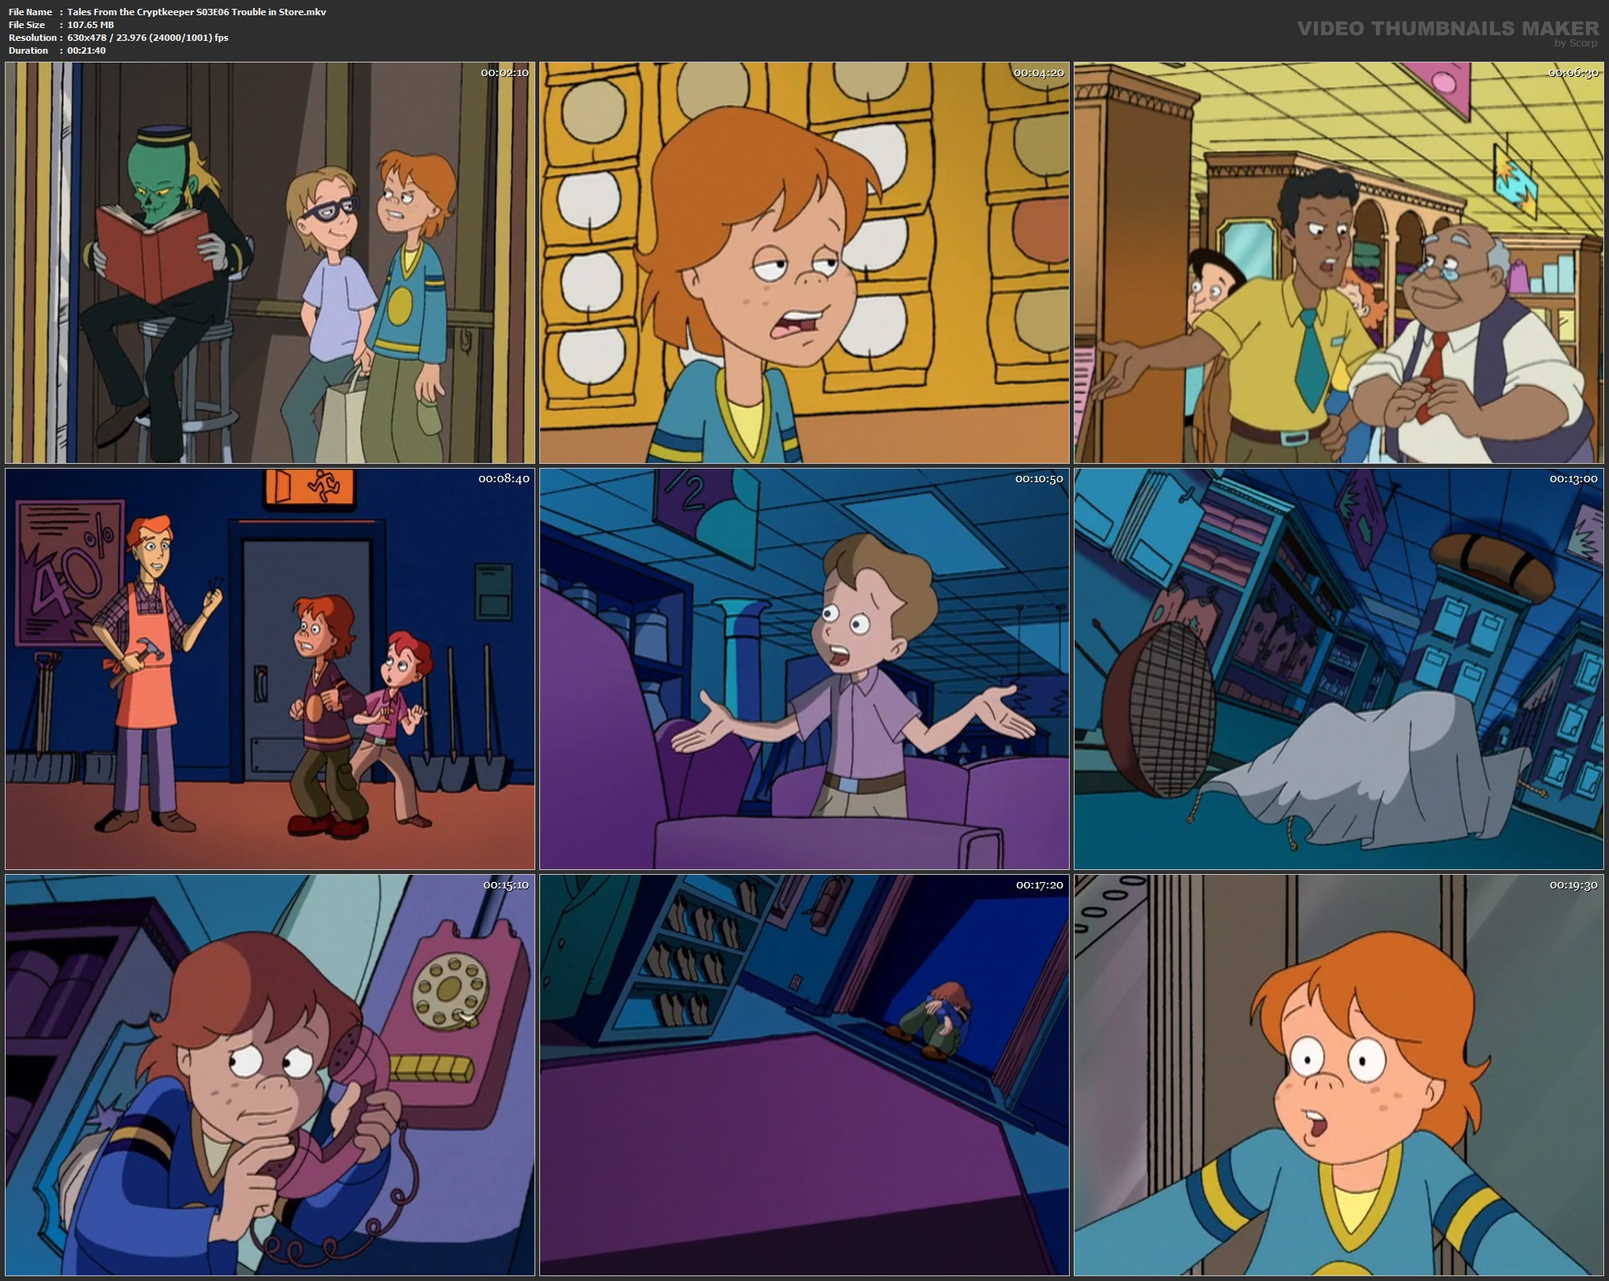Click the 00:02:10 timestamp label

point(504,73)
